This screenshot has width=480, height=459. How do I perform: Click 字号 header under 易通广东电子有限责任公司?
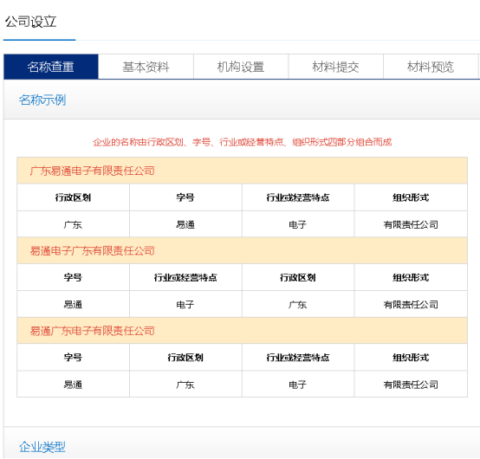point(73,358)
